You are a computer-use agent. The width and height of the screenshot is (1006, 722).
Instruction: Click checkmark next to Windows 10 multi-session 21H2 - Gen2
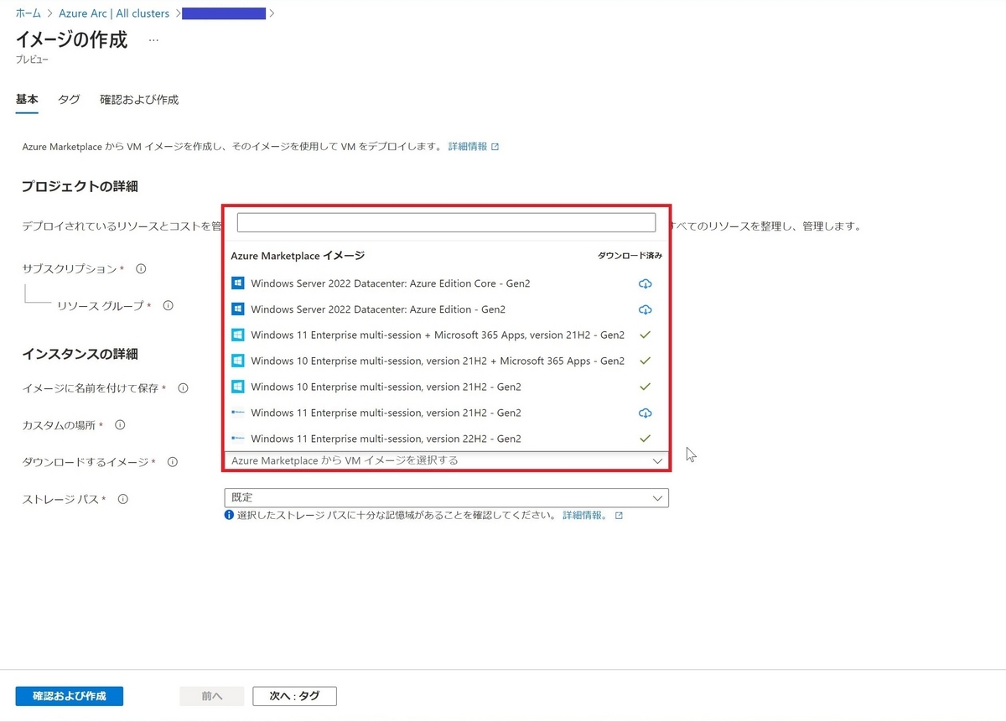tap(645, 387)
